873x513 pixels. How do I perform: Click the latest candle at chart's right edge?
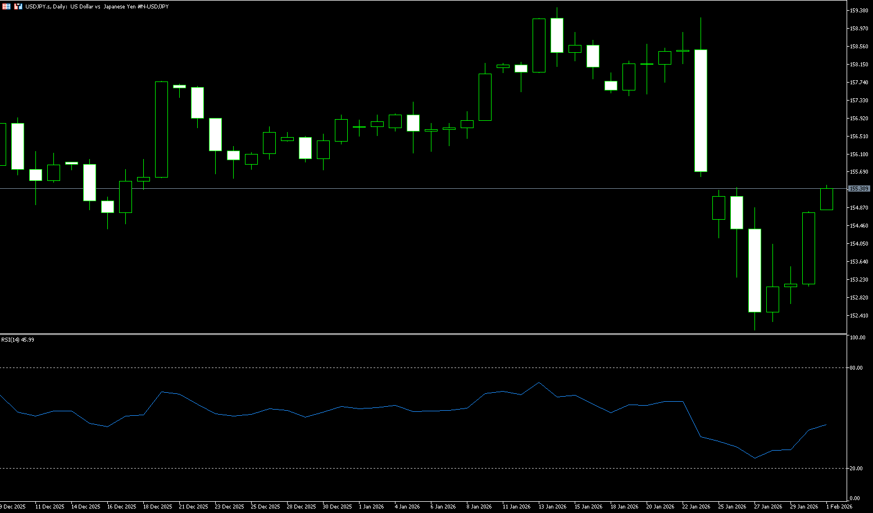pyautogui.click(x=826, y=199)
